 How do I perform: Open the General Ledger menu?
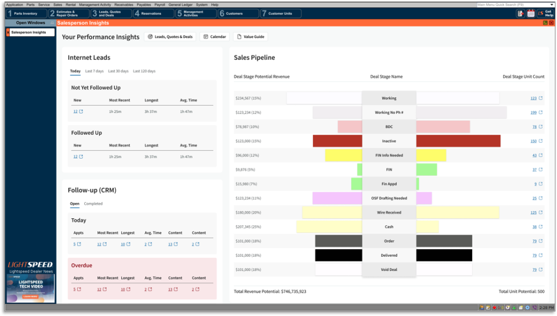coord(181,4)
